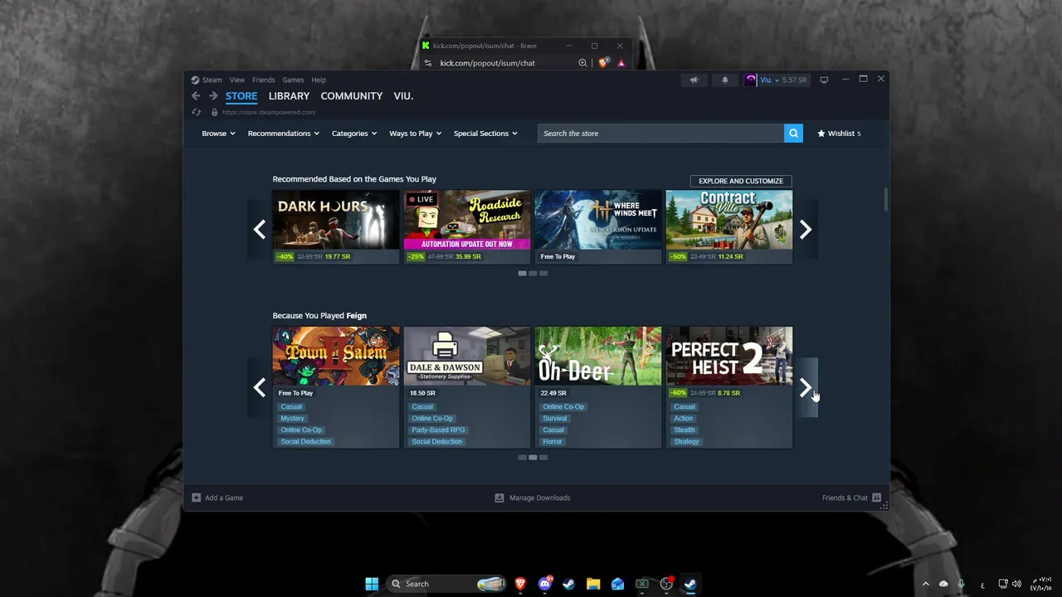Screen dimensions: 1062x597
Task: Open the Perfect Heist 2 capsule
Action: pyautogui.click(x=729, y=387)
